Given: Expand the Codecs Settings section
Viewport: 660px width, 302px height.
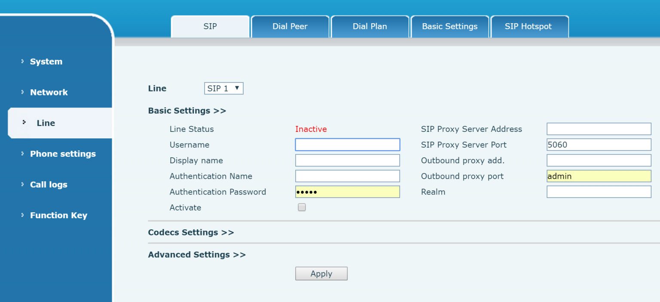Looking at the screenshot, I should tap(191, 232).
